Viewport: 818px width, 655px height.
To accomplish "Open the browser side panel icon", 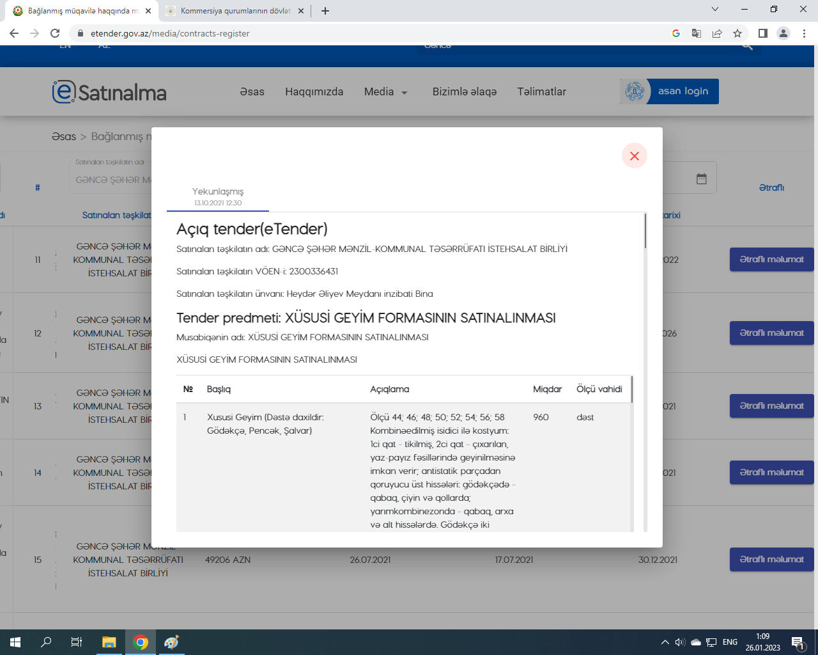I will pos(762,33).
